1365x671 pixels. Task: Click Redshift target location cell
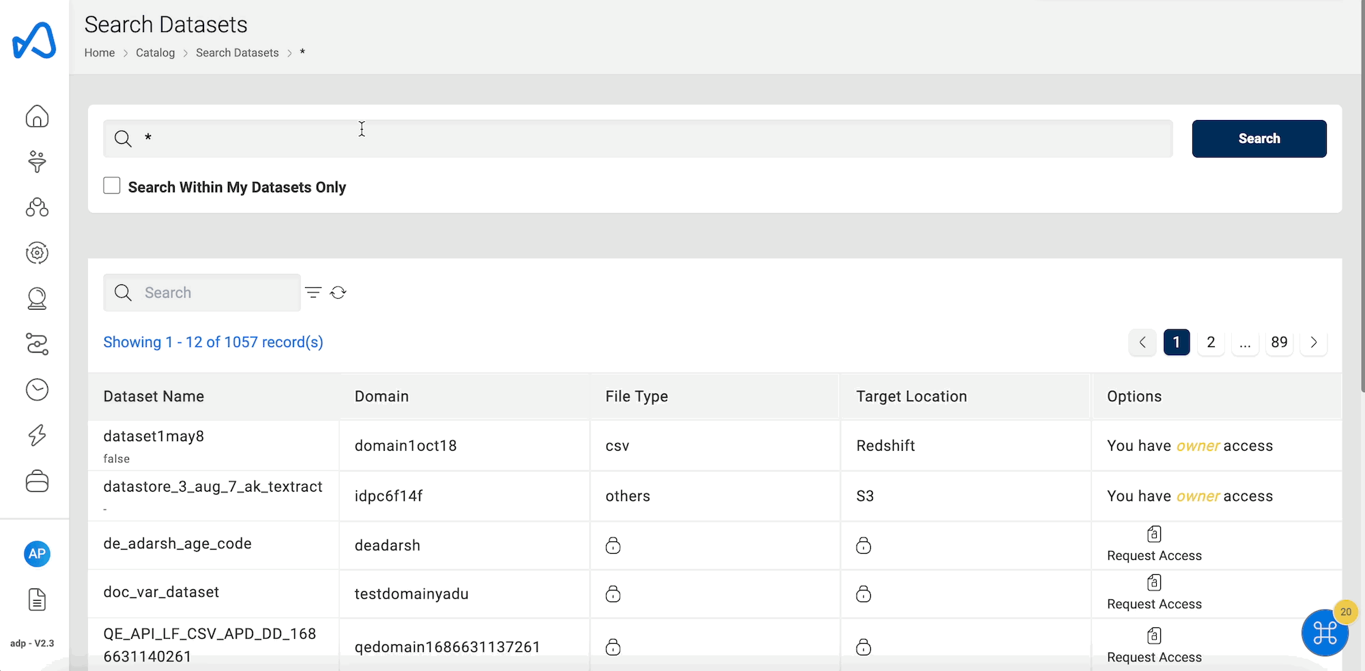coord(885,446)
